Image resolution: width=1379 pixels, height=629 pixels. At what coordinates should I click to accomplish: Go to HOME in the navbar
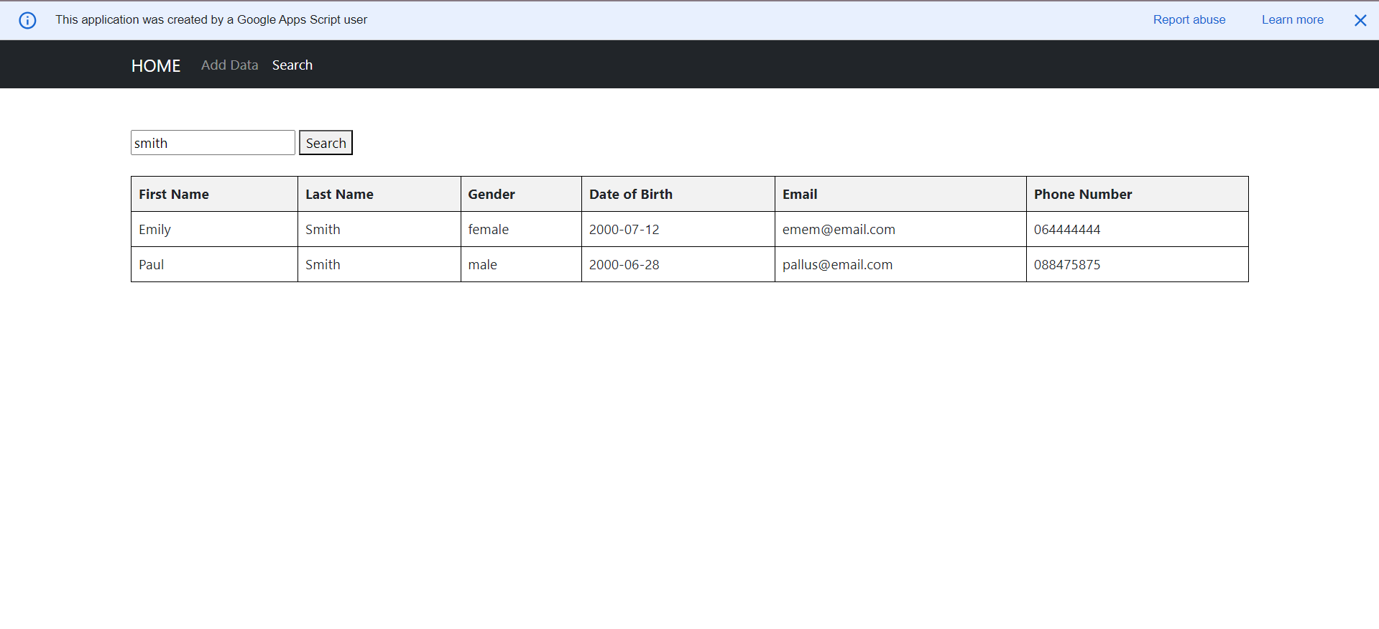tap(155, 65)
